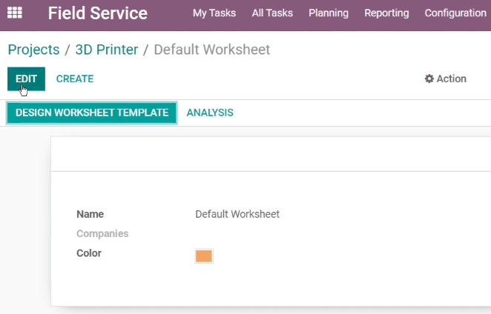491x314 pixels.
Task: Click the gear icon beside Action
Action: [x=429, y=78]
